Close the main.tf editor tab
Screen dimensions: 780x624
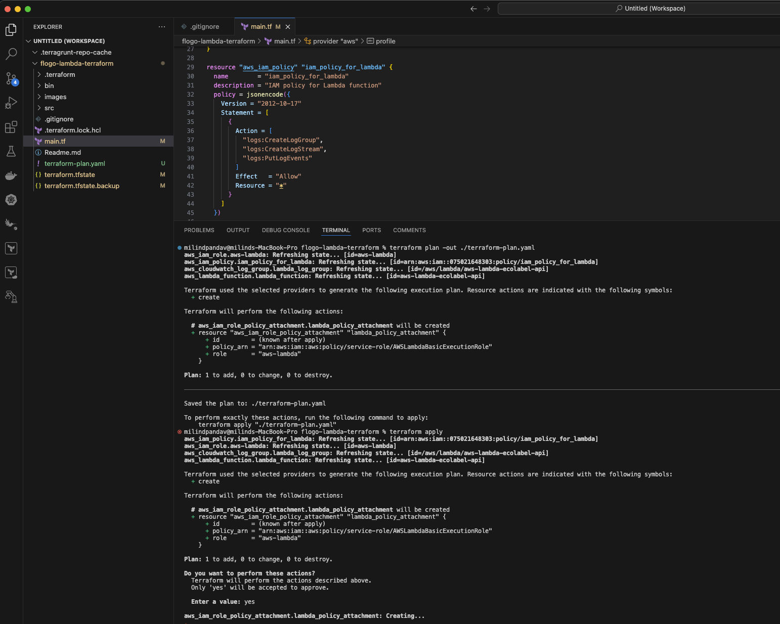[x=288, y=27]
